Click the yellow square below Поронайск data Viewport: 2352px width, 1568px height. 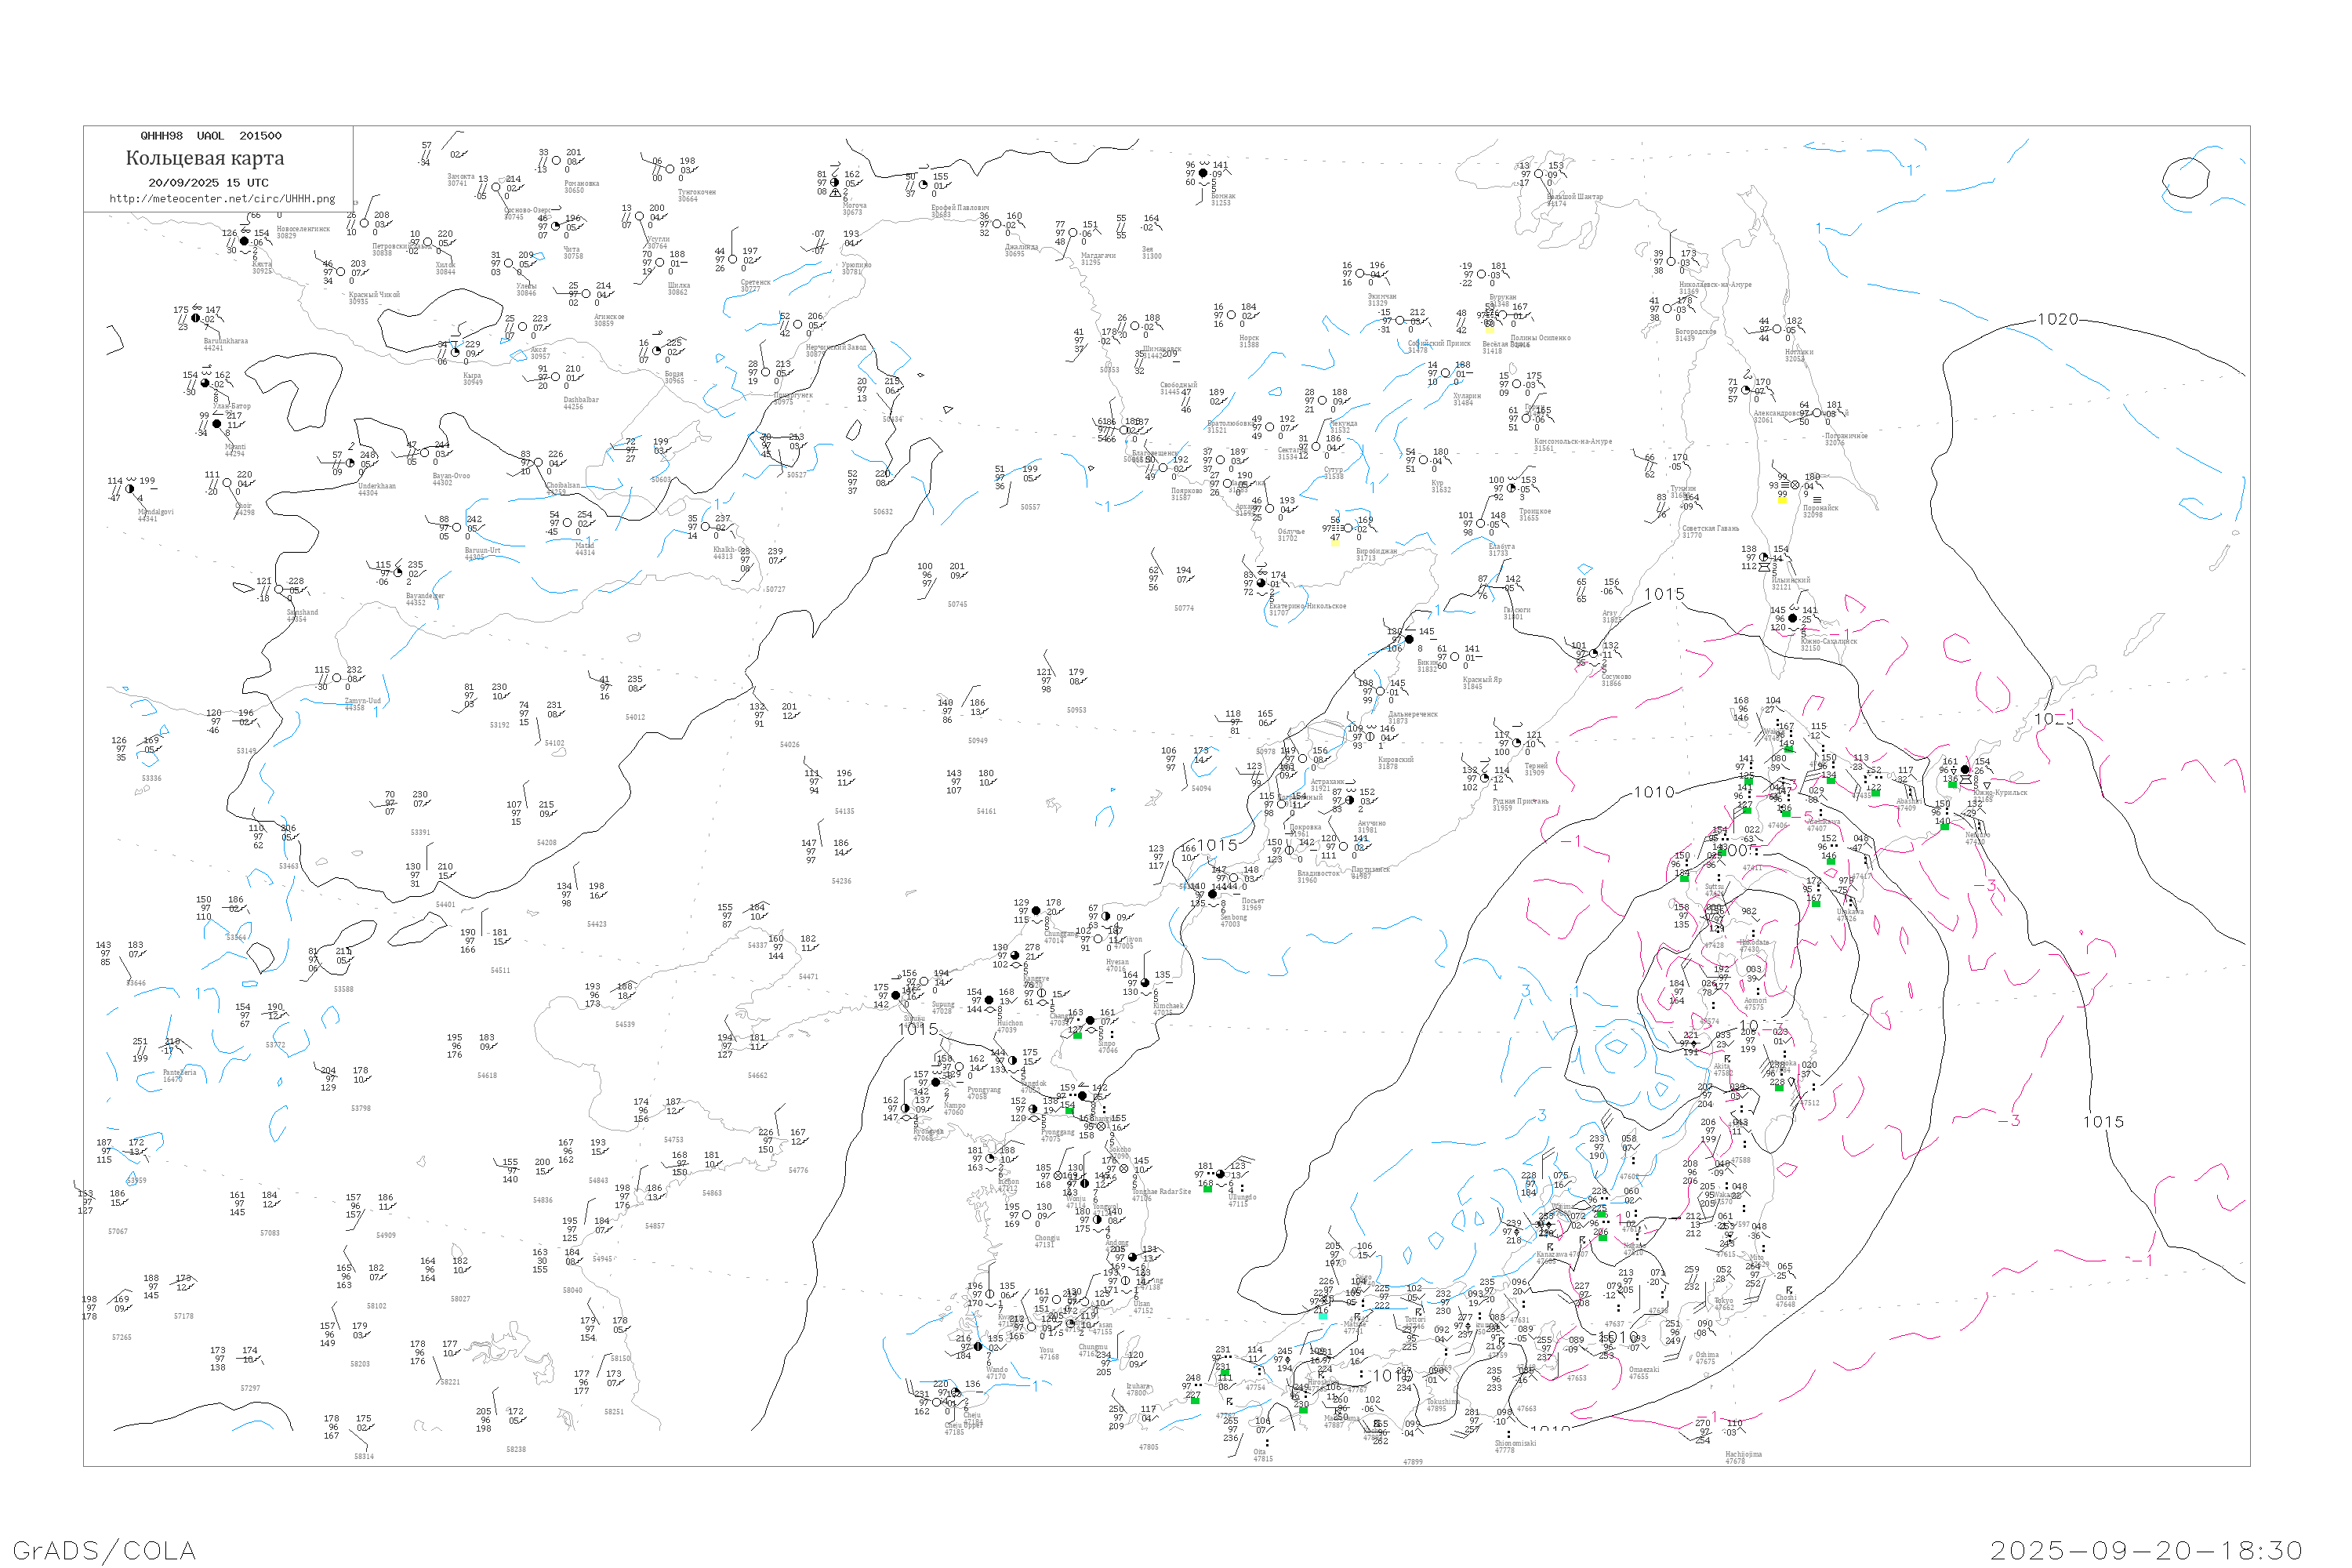(x=1781, y=500)
